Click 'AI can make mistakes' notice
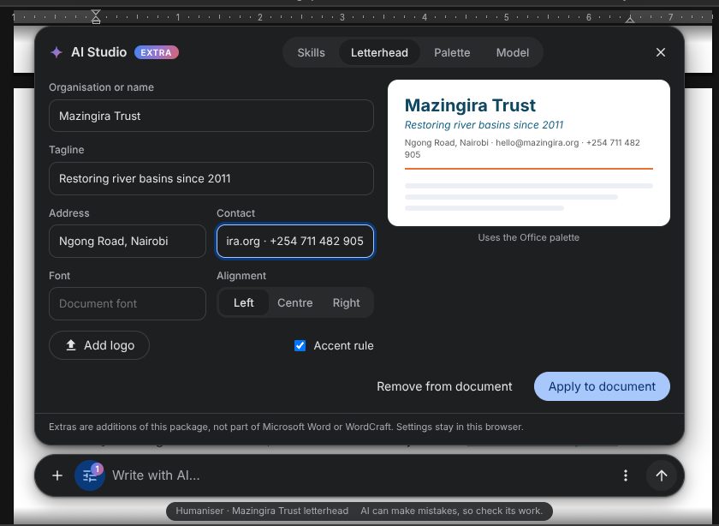This screenshot has width=719, height=526. [x=451, y=511]
